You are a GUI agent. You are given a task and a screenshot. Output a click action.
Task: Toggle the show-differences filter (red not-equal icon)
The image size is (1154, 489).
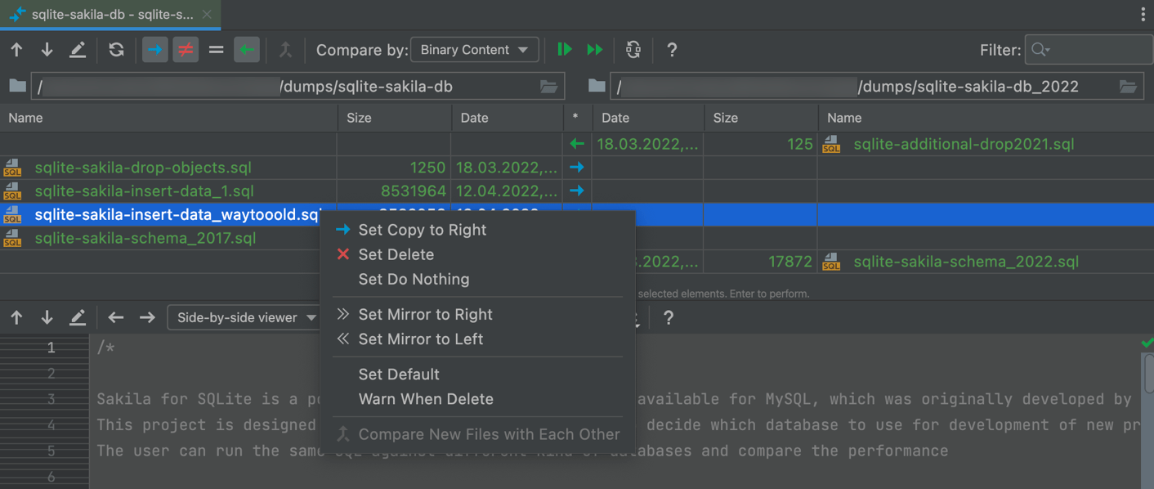click(x=186, y=49)
